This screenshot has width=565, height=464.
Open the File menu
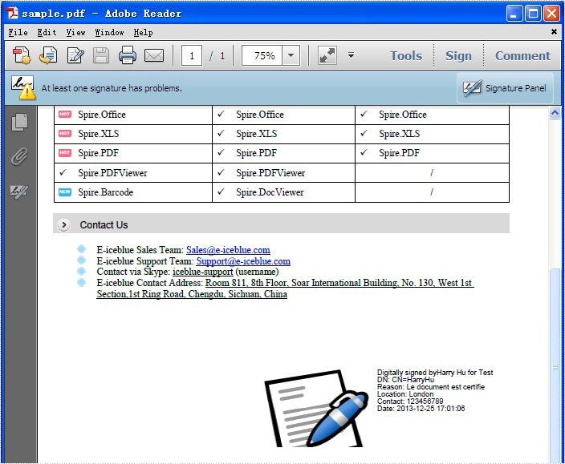click(18, 32)
